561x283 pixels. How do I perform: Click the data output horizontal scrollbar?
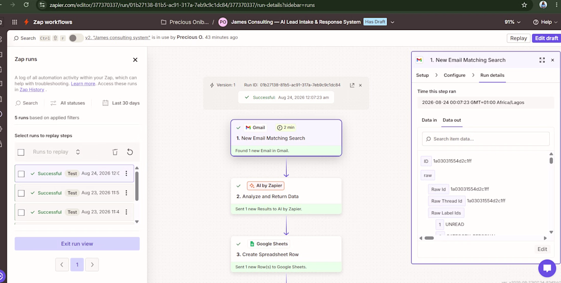coord(429,238)
